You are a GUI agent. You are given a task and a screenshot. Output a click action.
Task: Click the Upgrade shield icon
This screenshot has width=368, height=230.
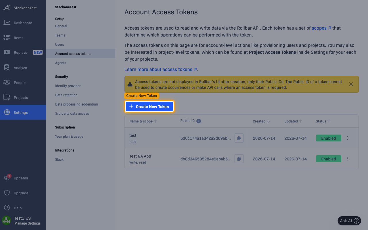7,193
